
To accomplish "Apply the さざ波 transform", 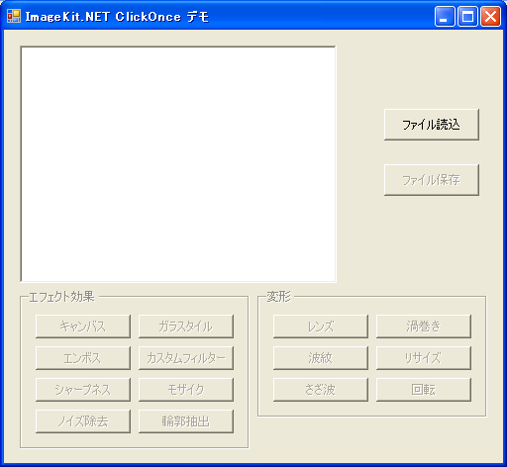I will 321,390.
